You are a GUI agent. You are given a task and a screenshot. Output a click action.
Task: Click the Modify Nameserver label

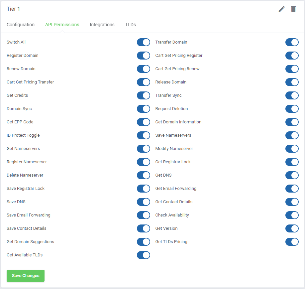[x=174, y=149]
